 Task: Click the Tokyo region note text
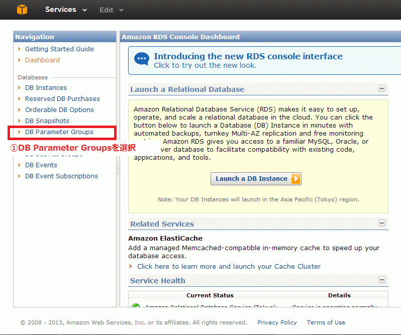[258, 199]
